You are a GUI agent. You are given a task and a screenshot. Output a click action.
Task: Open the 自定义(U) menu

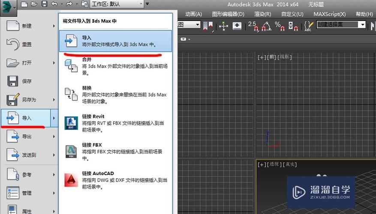(x=292, y=14)
